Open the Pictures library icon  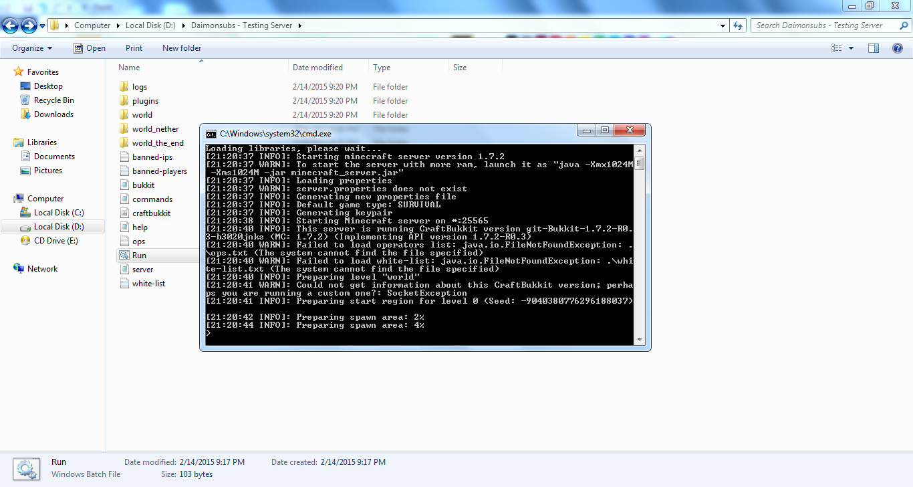pos(25,171)
